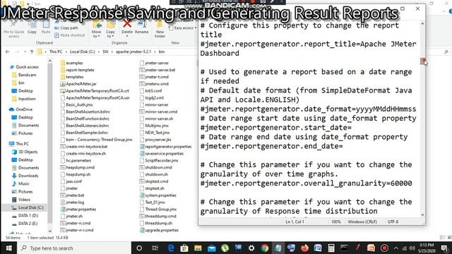Image resolution: width=452 pixels, height=254 pixels.
Task: Click the Windows Start button
Action: (x=8, y=248)
